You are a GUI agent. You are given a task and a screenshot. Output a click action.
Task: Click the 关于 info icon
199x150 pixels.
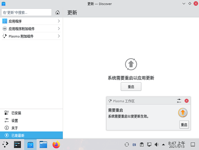point(7,128)
